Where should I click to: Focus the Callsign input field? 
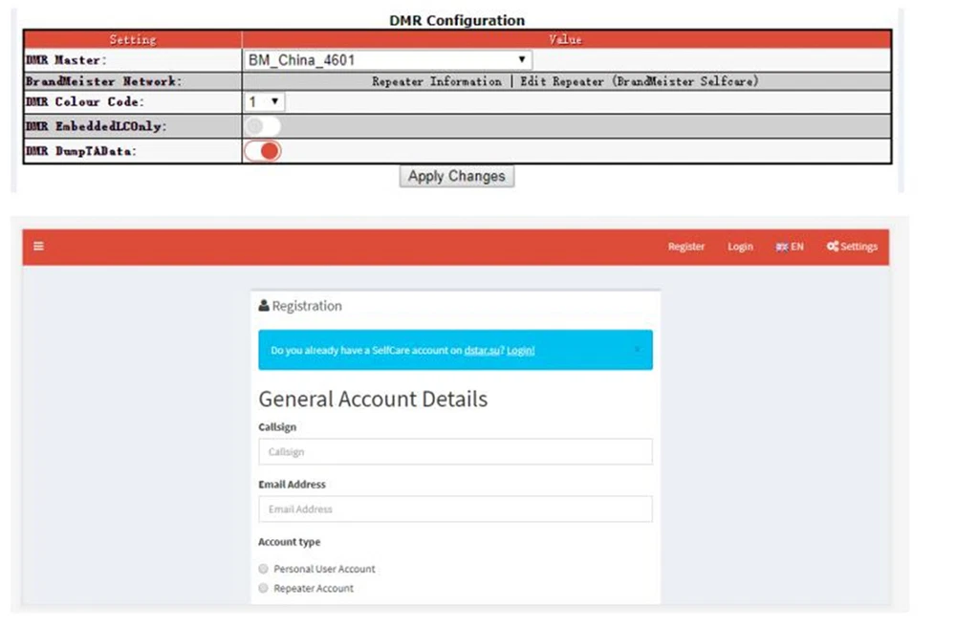(x=455, y=452)
